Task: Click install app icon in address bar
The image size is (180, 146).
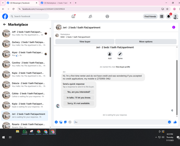Action: (x=163, y=9)
